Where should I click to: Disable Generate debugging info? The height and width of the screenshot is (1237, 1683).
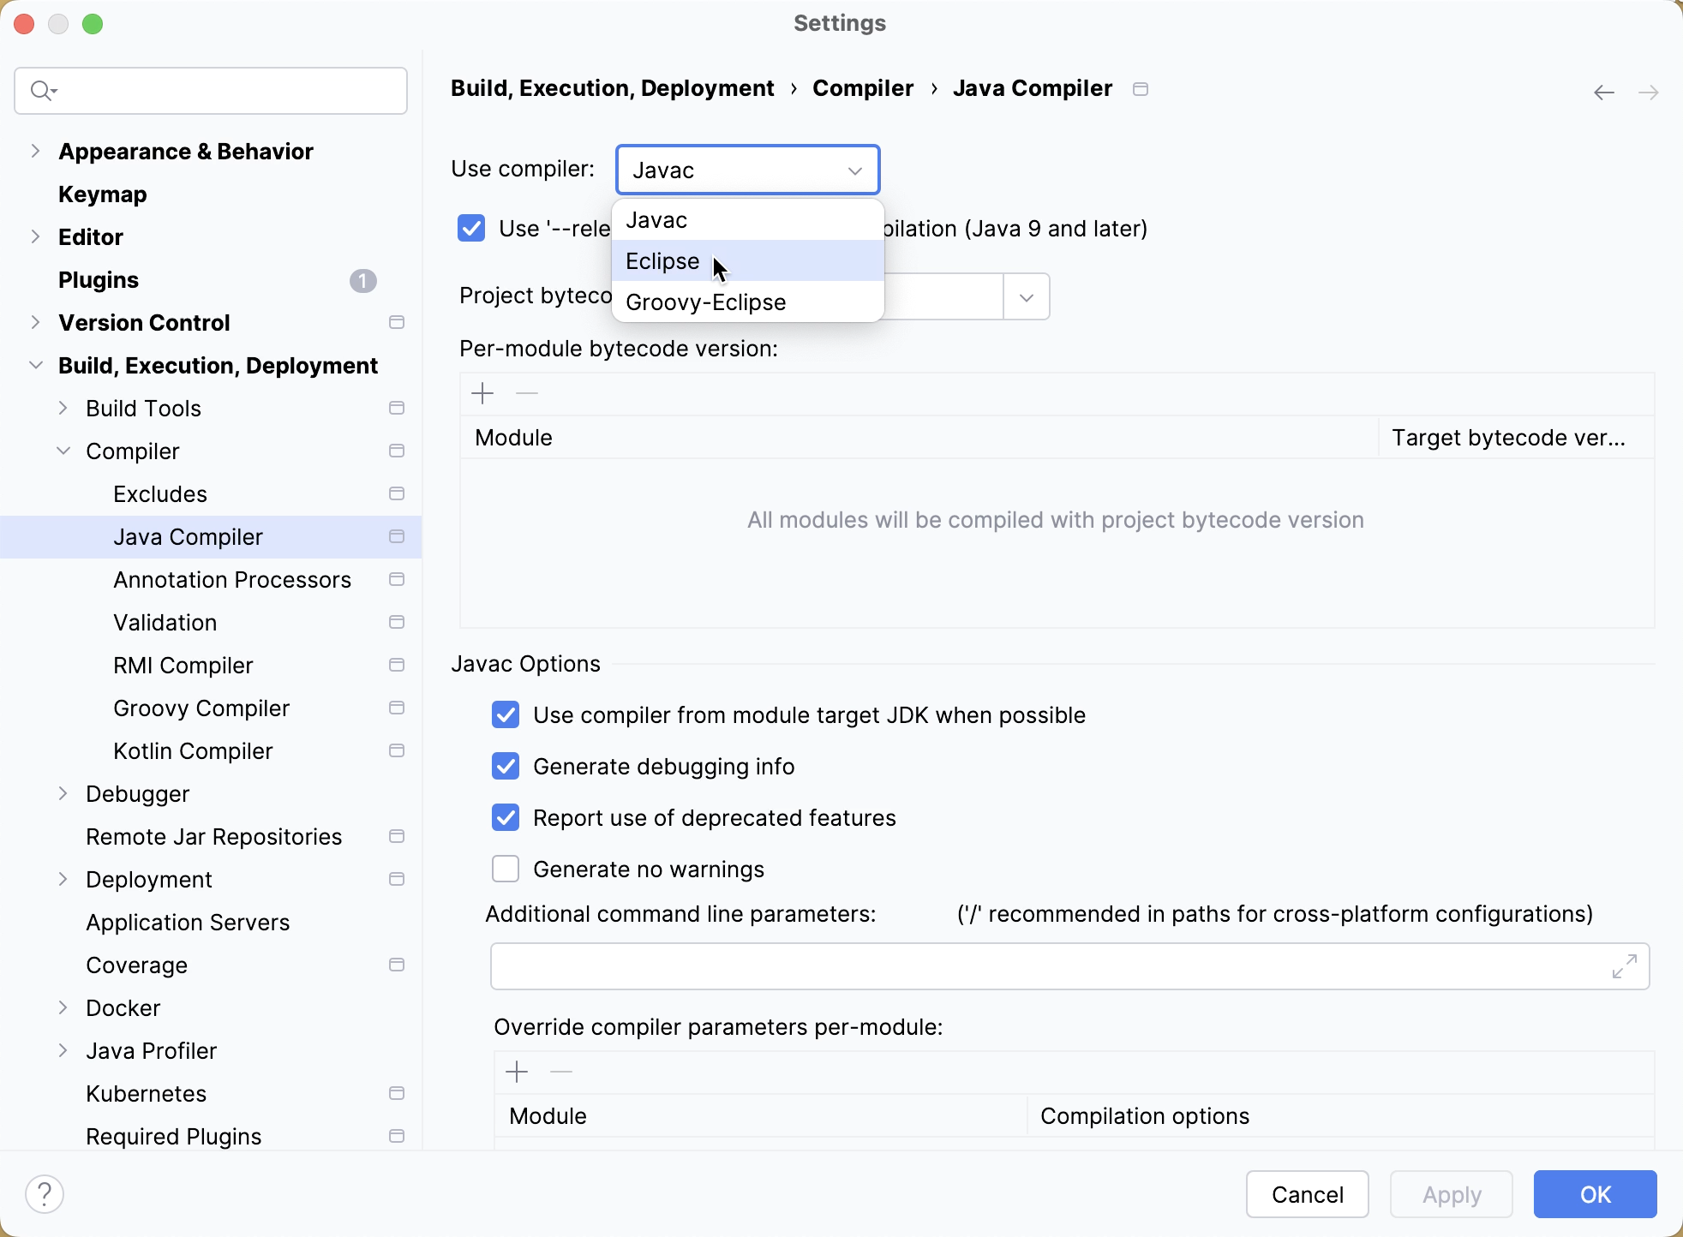click(x=506, y=767)
